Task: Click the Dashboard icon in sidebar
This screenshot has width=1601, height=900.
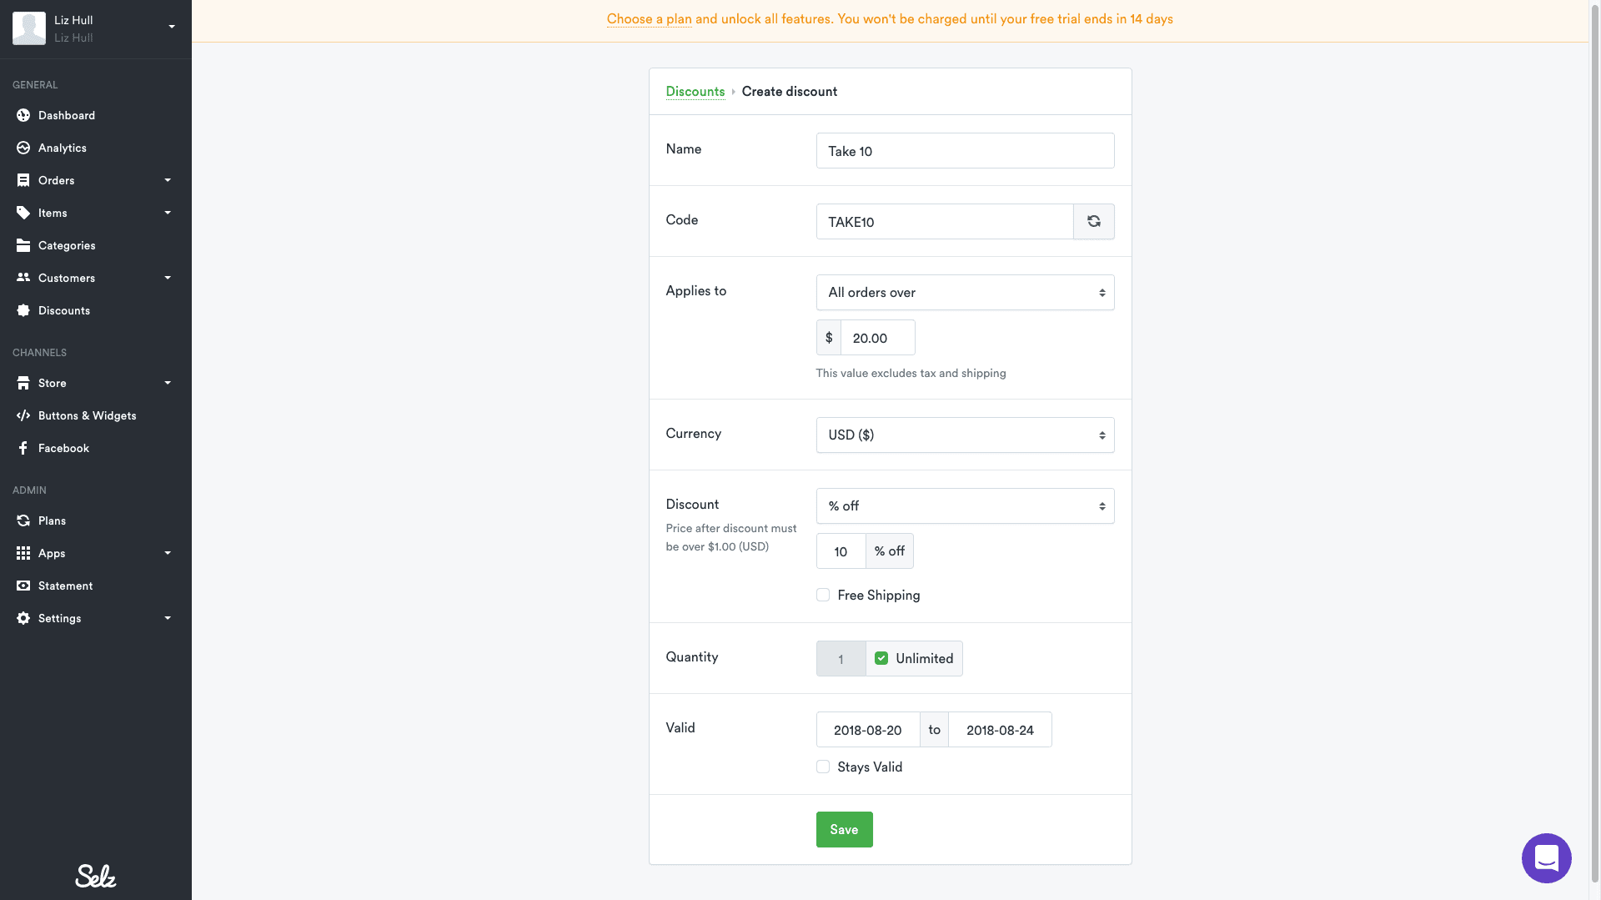Action: [x=23, y=115]
